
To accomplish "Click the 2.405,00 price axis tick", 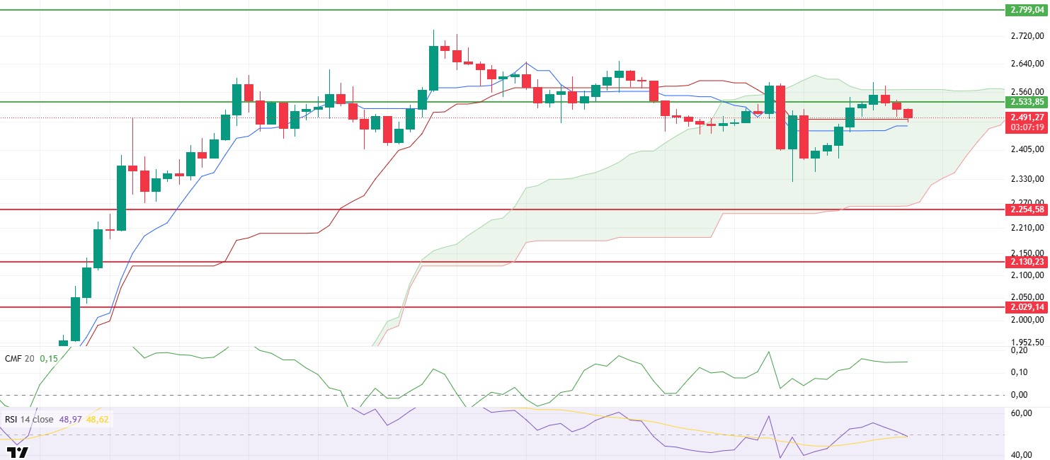I will tap(1029, 149).
